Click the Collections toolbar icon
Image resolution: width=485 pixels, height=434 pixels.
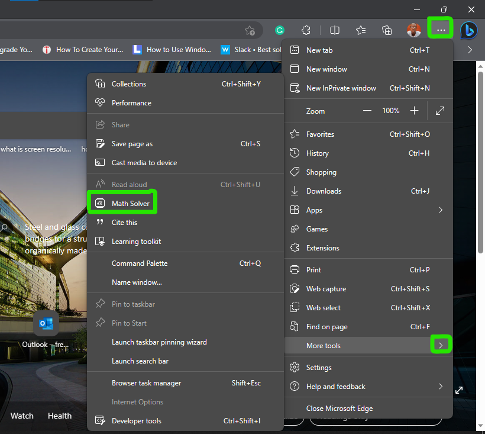pos(387,30)
